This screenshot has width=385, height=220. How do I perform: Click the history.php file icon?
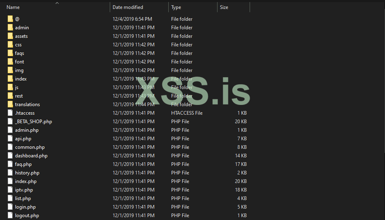coord(10,173)
